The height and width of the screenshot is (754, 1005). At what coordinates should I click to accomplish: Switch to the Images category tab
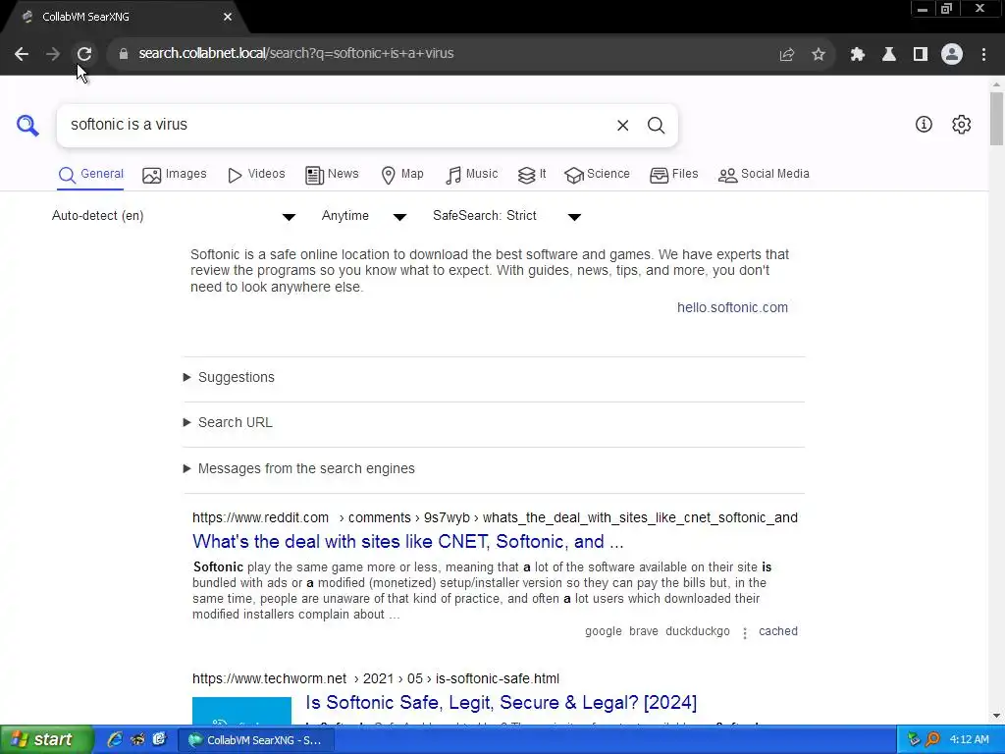click(175, 175)
